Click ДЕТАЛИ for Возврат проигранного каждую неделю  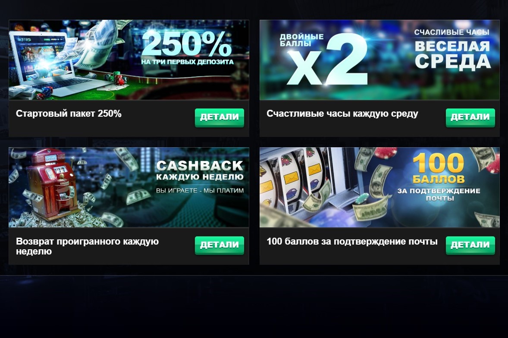(220, 245)
